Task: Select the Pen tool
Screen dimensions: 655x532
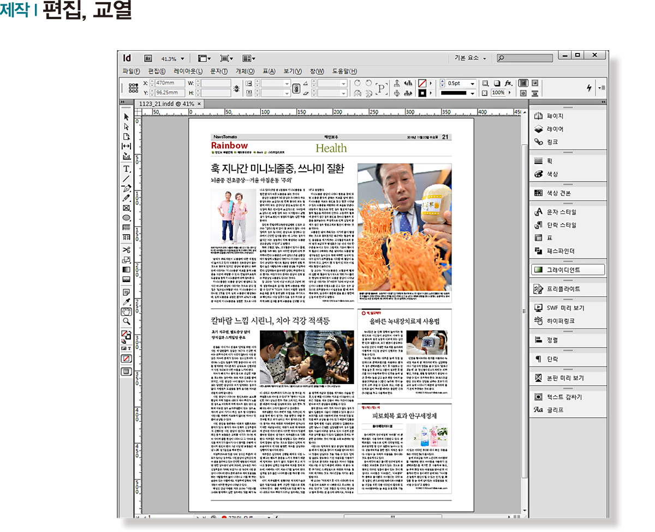Action: [x=126, y=188]
